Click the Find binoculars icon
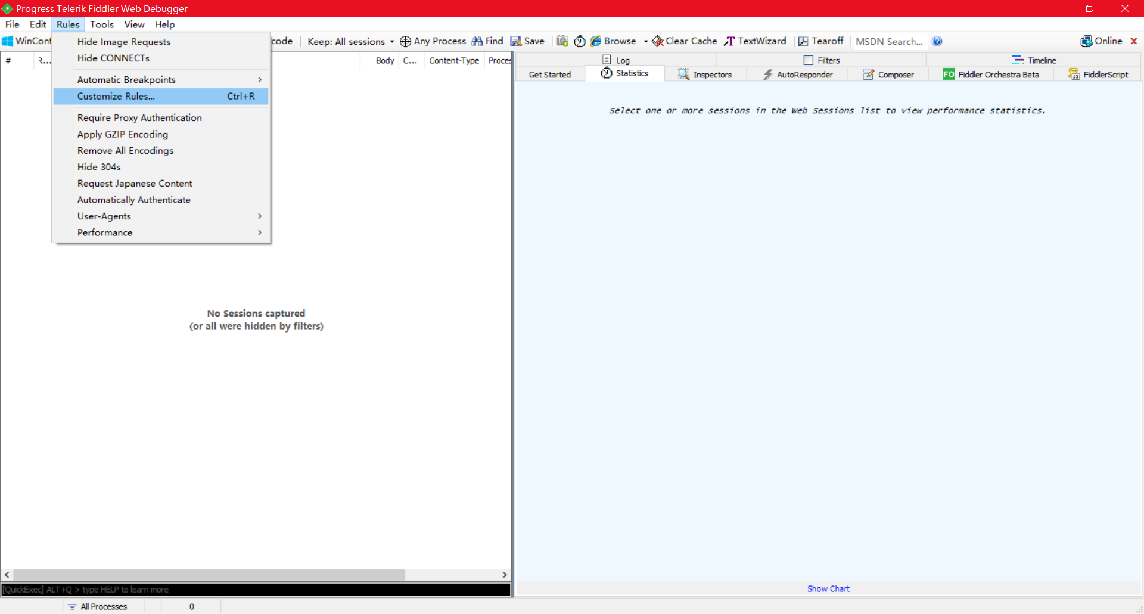1144x614 pixels. click(477, 41)
